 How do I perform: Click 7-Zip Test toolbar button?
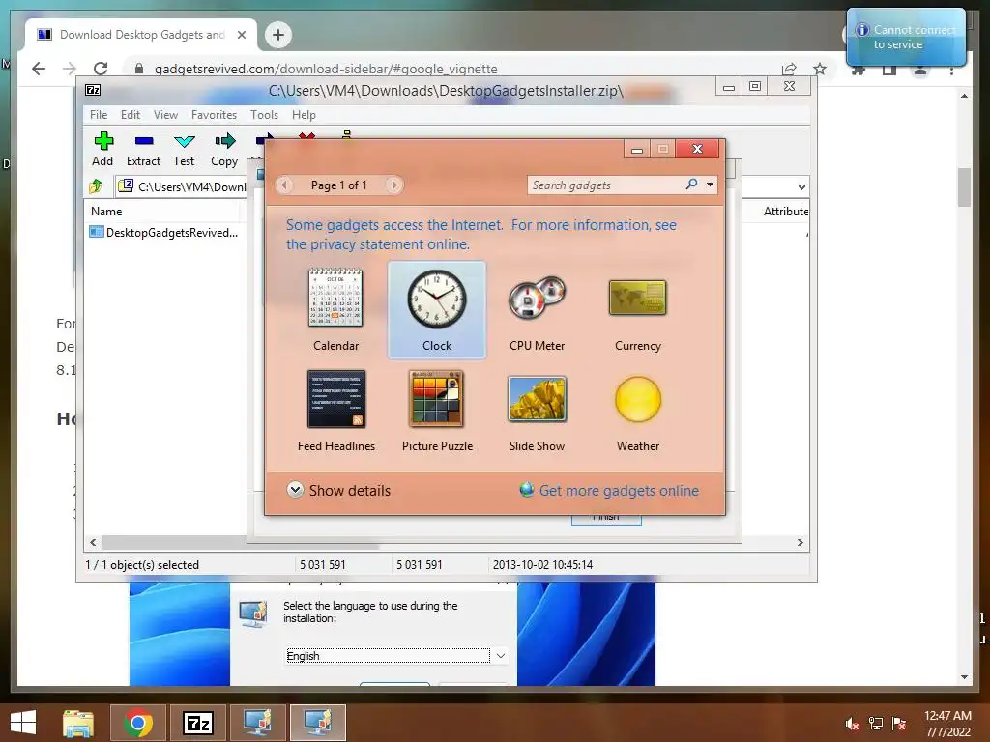[x=184, y=150]
